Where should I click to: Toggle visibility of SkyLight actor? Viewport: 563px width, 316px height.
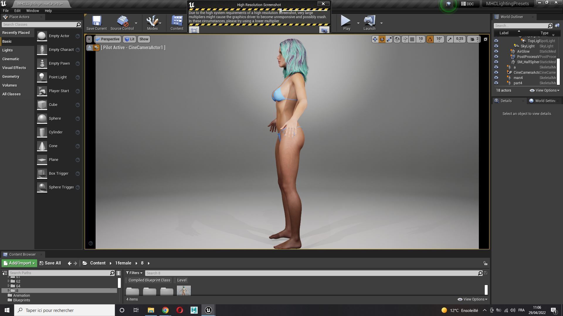[496, 46]
